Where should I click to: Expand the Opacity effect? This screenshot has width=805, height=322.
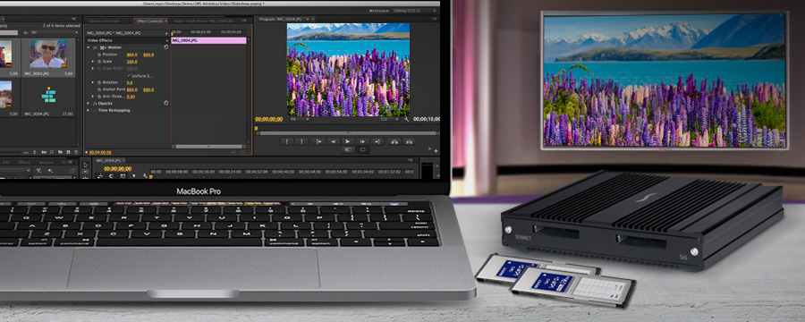point(89,103)
